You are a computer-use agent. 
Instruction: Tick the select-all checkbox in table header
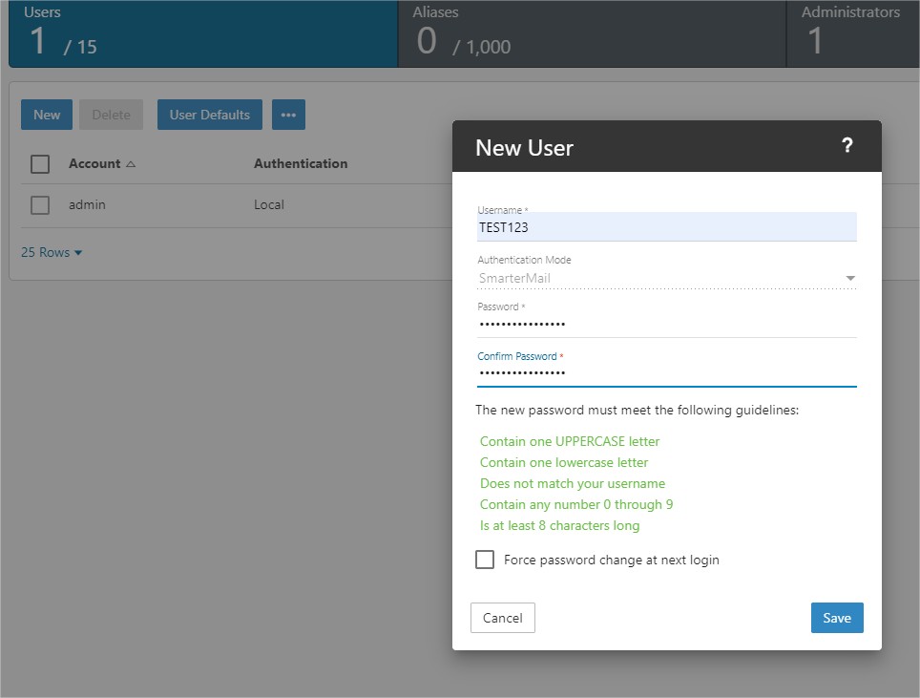click(x=40, y=164)
